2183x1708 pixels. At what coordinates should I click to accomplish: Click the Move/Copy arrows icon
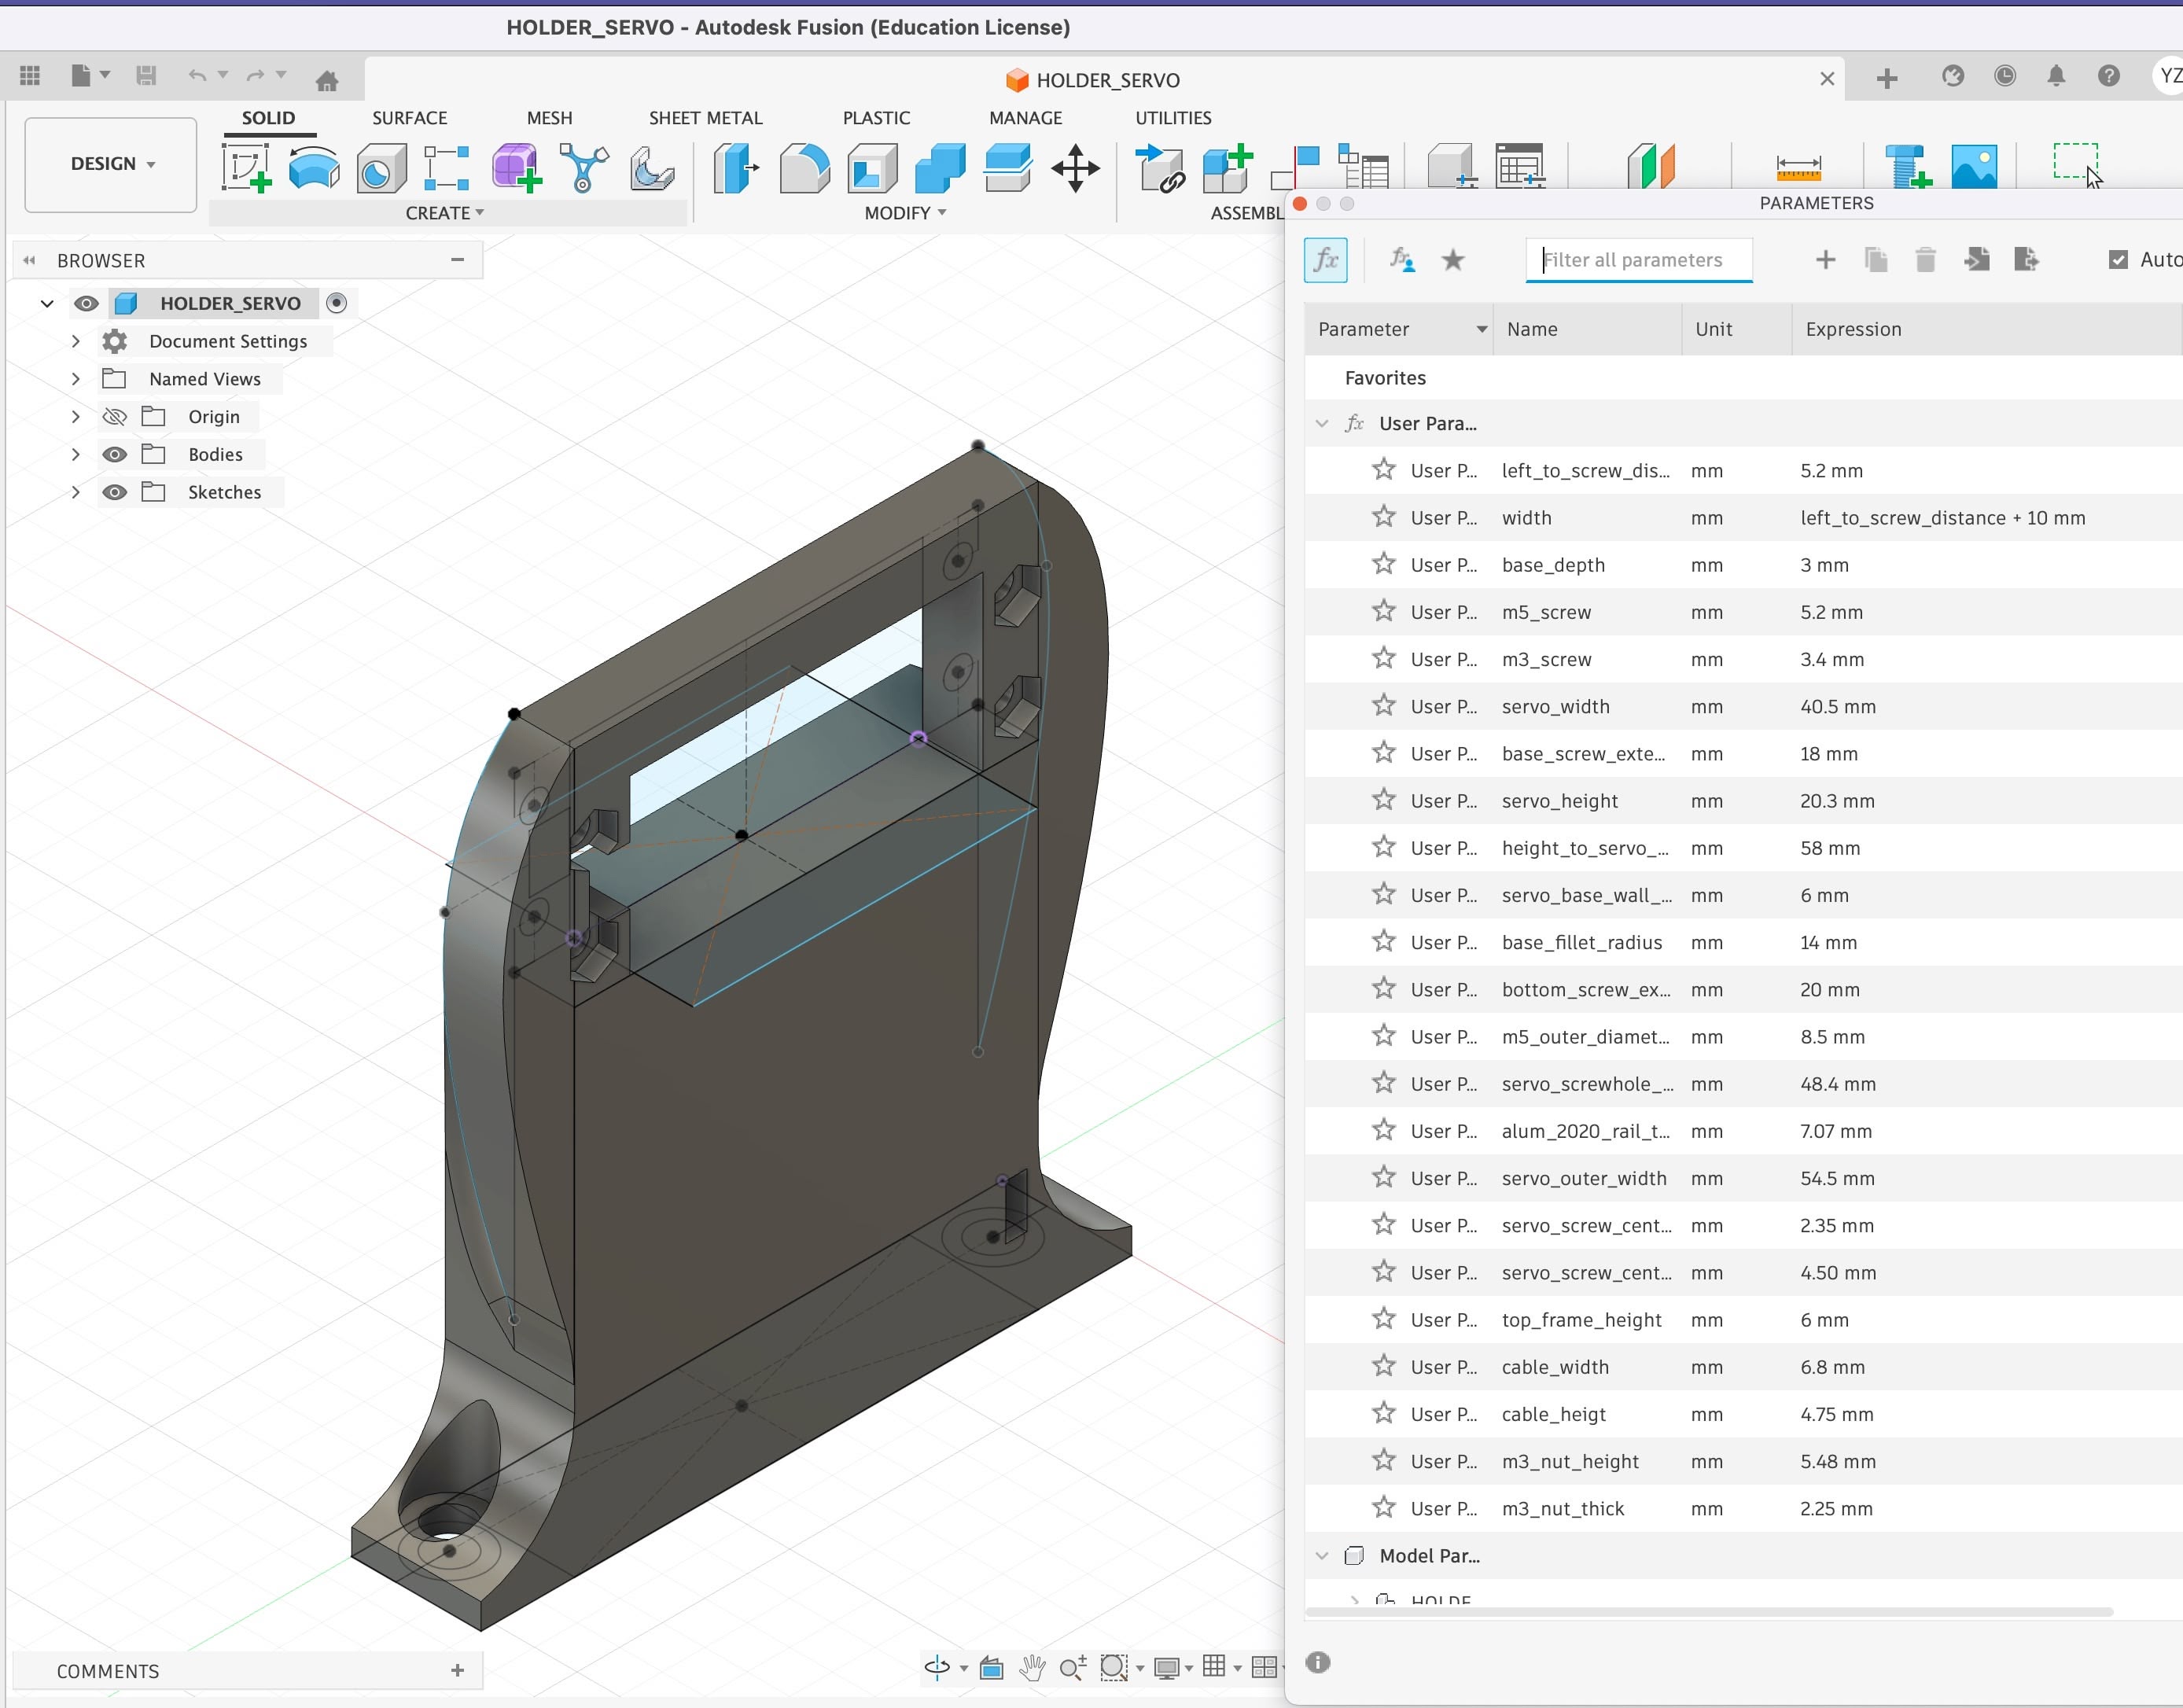pyautogui.click(x=1075, y=167)
